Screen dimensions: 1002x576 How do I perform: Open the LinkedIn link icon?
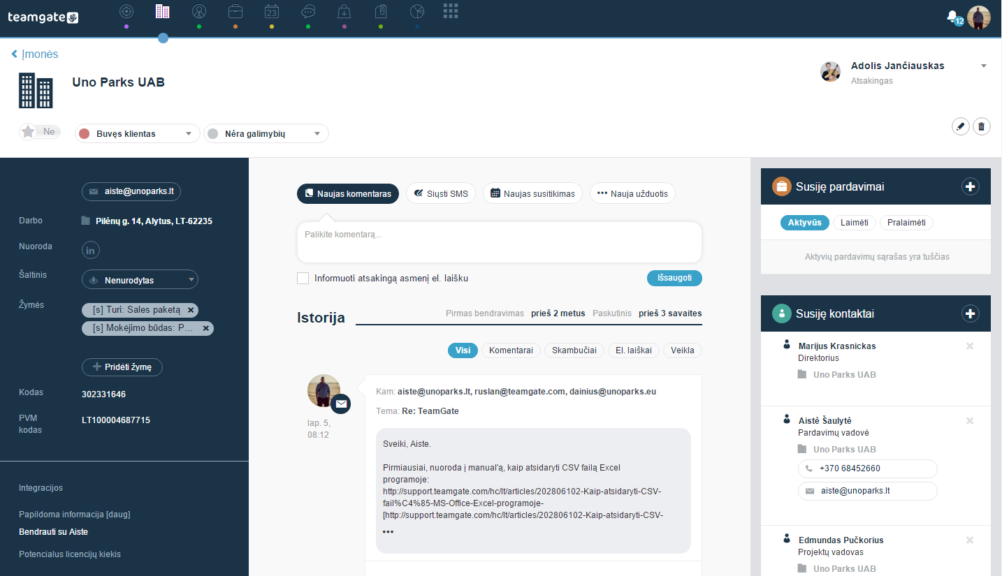click(91, 249)
